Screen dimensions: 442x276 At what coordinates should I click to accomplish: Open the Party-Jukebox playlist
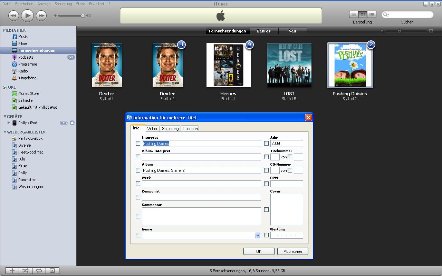(x=30, y=138)
